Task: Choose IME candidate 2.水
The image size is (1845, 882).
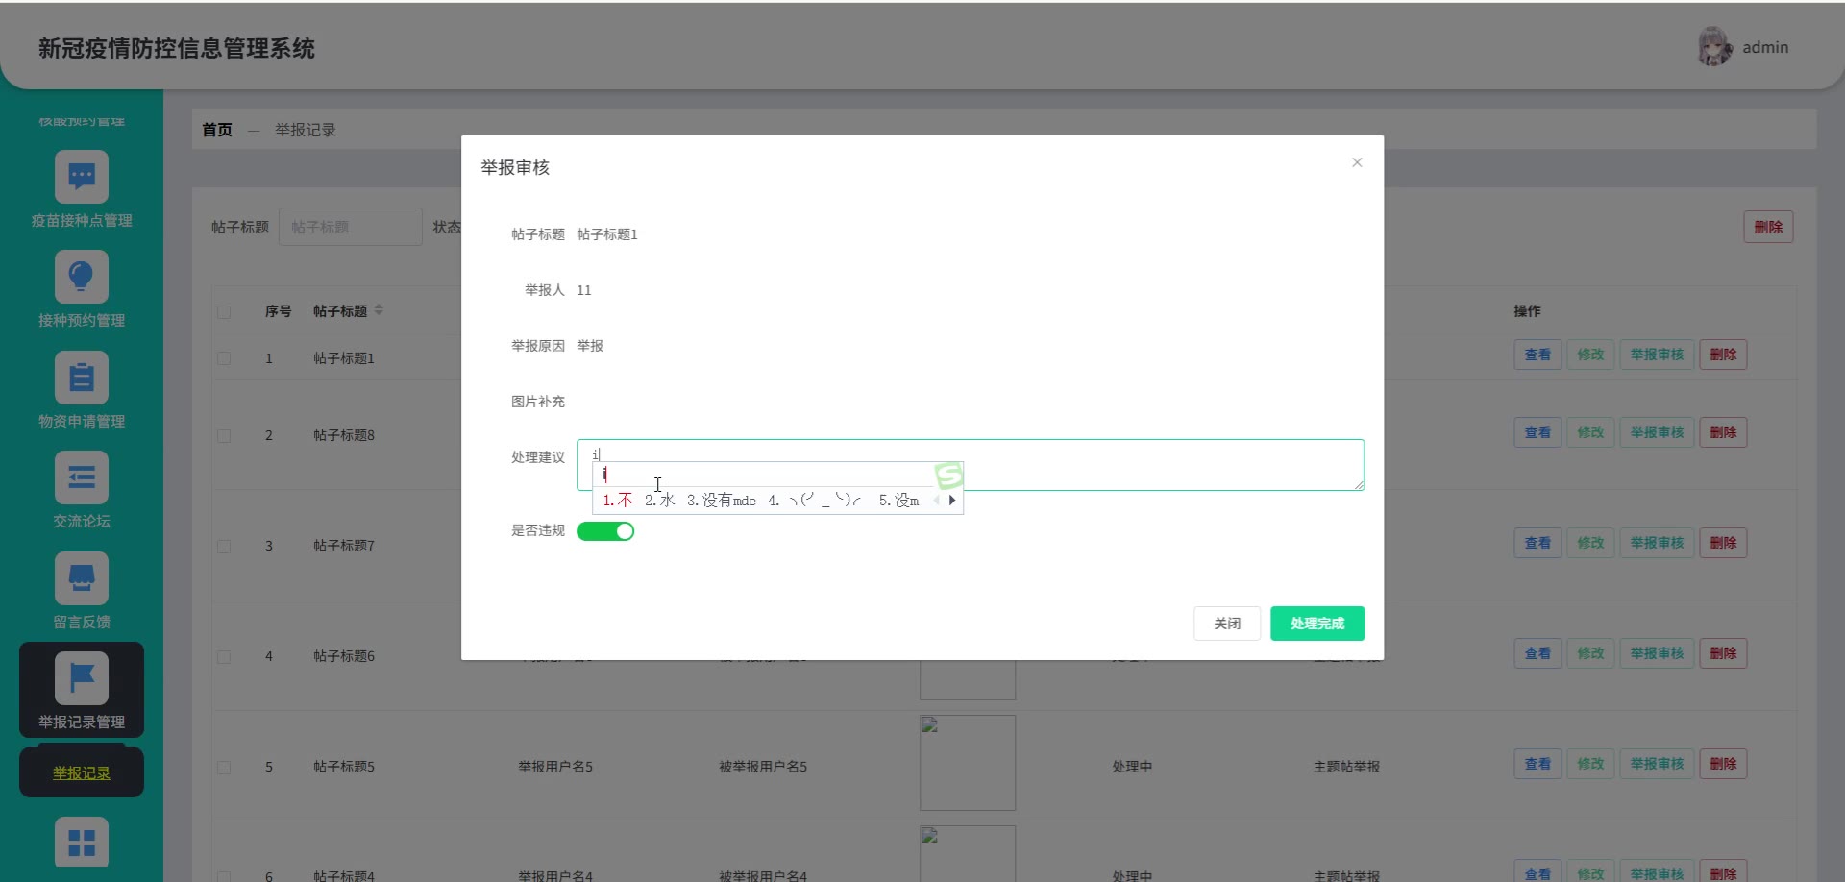Action: [x=660, y=501]
